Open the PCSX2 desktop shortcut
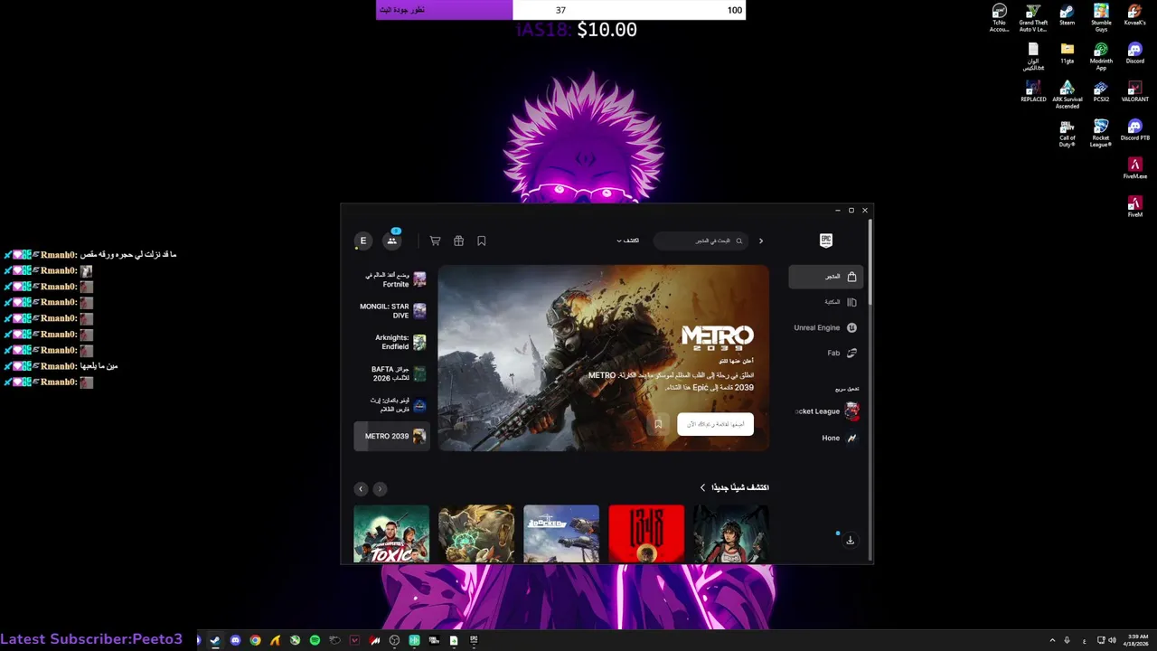The height and width of the screenshot is (651, 1157). click(x=1101, y=91)
